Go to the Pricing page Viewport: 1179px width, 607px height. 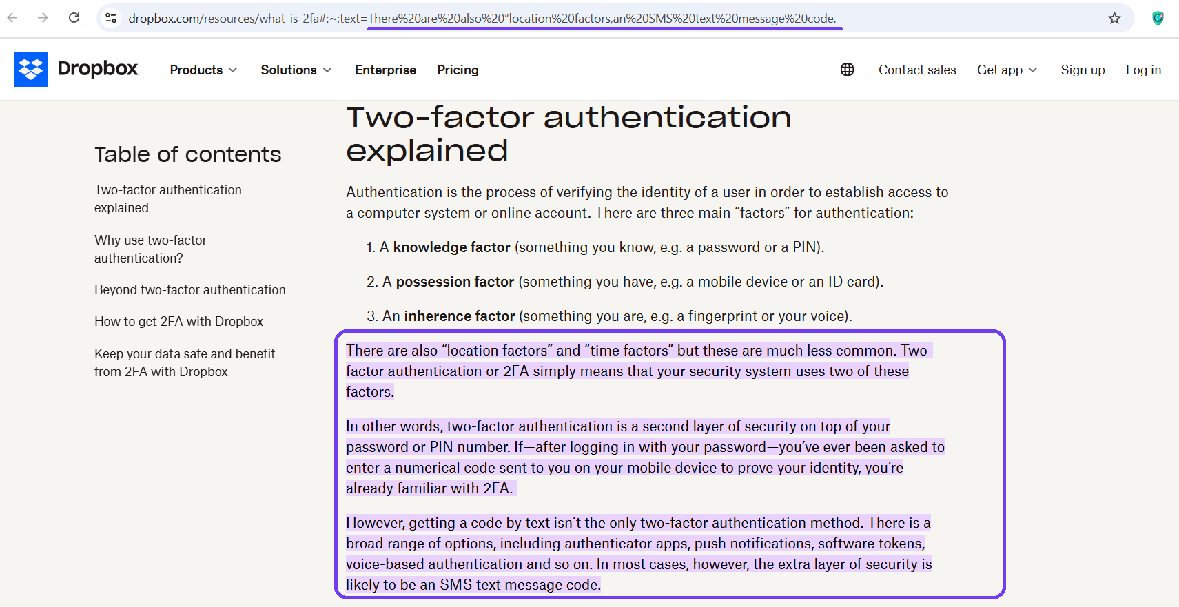pos(458,70)
